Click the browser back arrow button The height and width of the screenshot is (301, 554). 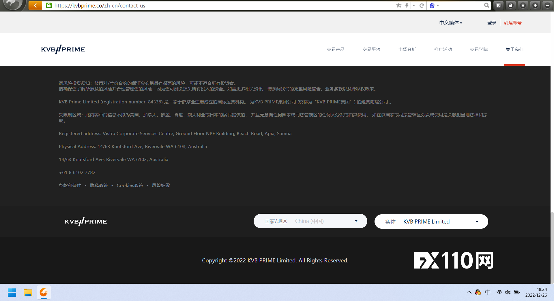[35, 5]
